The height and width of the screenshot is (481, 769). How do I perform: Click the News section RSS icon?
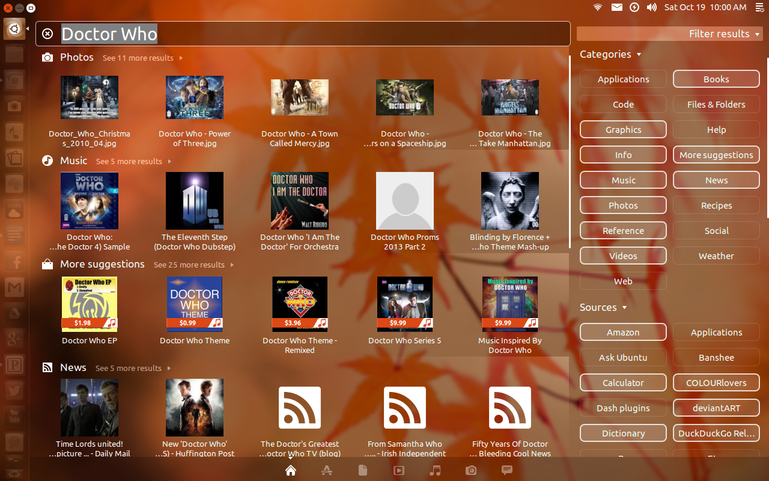(x=47, y=368)
